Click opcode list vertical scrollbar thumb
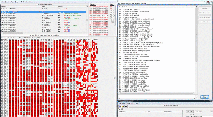Image resolution: width=213 pixels, height=117 pixels. click(196, 34)
